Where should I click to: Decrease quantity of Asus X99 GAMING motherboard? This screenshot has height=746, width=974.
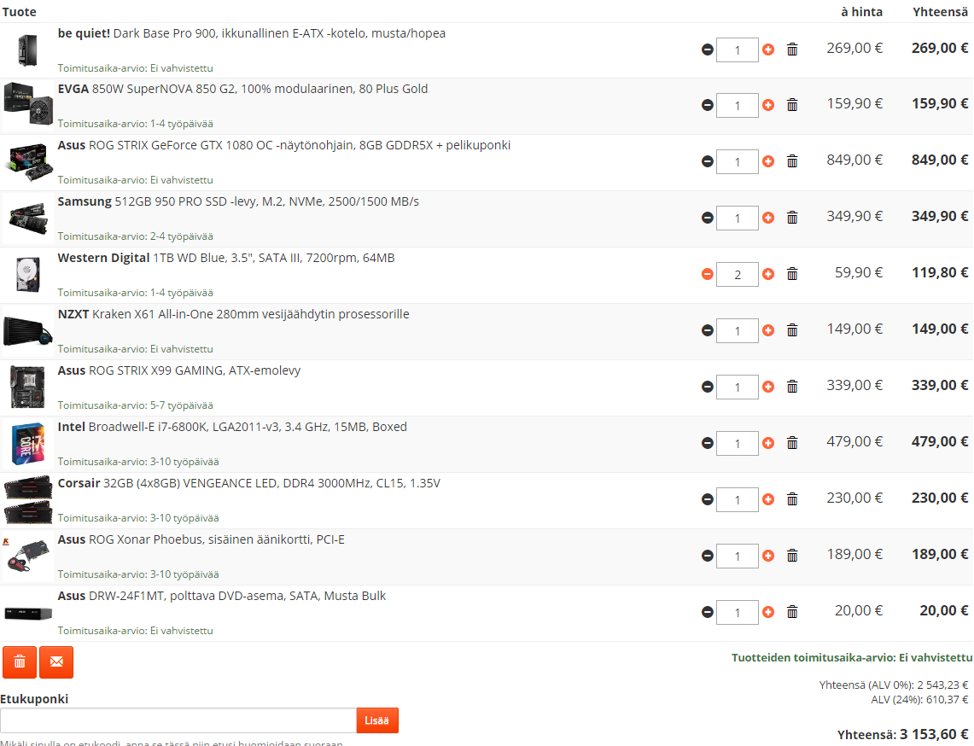(x=707, y=387)
